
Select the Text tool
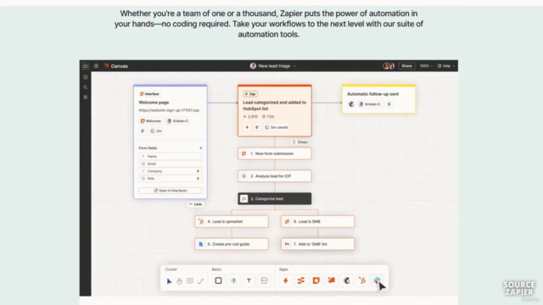pos(249,280)
